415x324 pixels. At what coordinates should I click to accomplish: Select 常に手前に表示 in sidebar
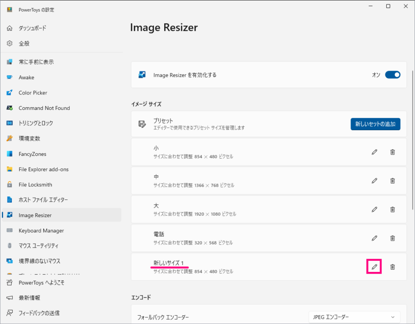click(x=61, y=62)
